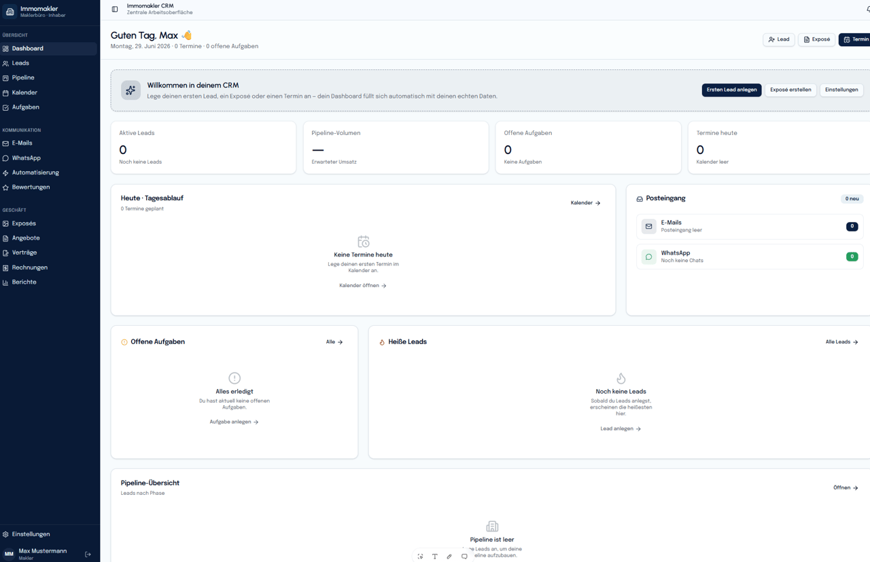Select the text tool in bottom toolbar
Screen dimensions: 870x562
435,557
